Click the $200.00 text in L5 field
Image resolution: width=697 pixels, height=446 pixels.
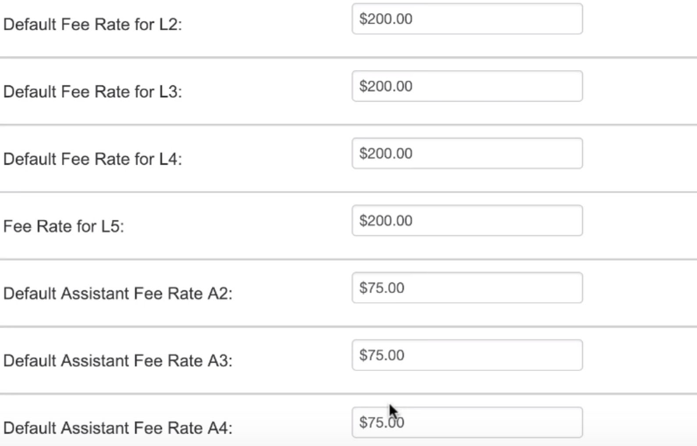click(x=386, y=220)
